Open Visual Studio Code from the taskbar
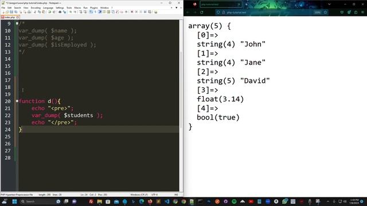The image size is (367, 206). [167, 201]
